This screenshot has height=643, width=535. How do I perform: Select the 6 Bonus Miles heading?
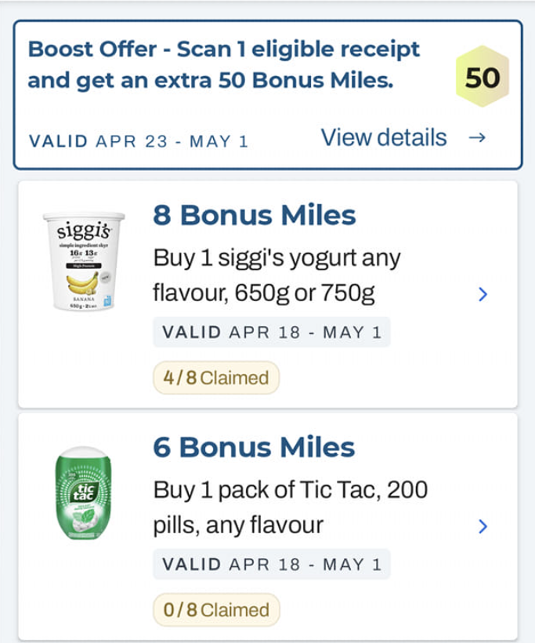pyautogui.click(x=254, y=448)
